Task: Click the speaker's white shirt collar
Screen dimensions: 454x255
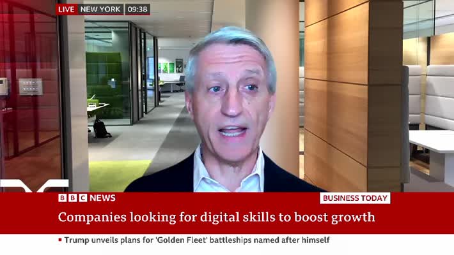Action: click(230, 175)
